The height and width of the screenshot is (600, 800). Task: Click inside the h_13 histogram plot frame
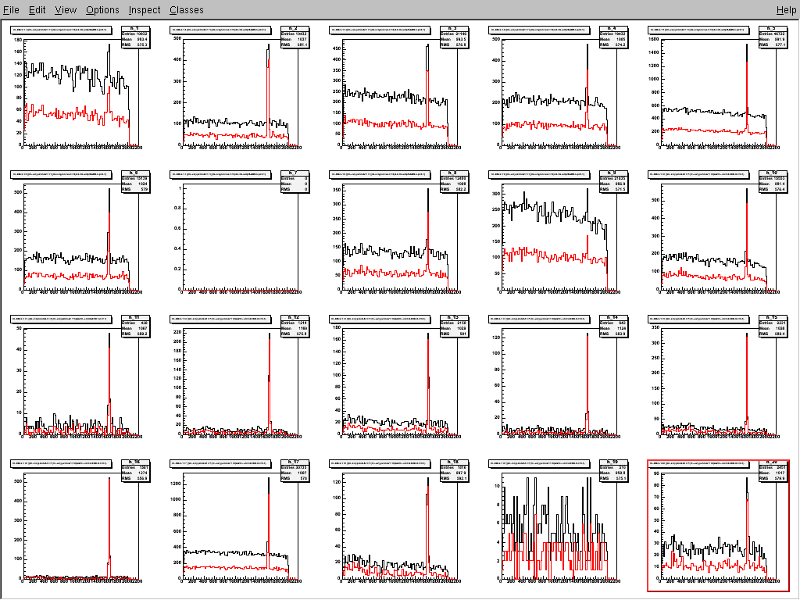click(400, 381)
